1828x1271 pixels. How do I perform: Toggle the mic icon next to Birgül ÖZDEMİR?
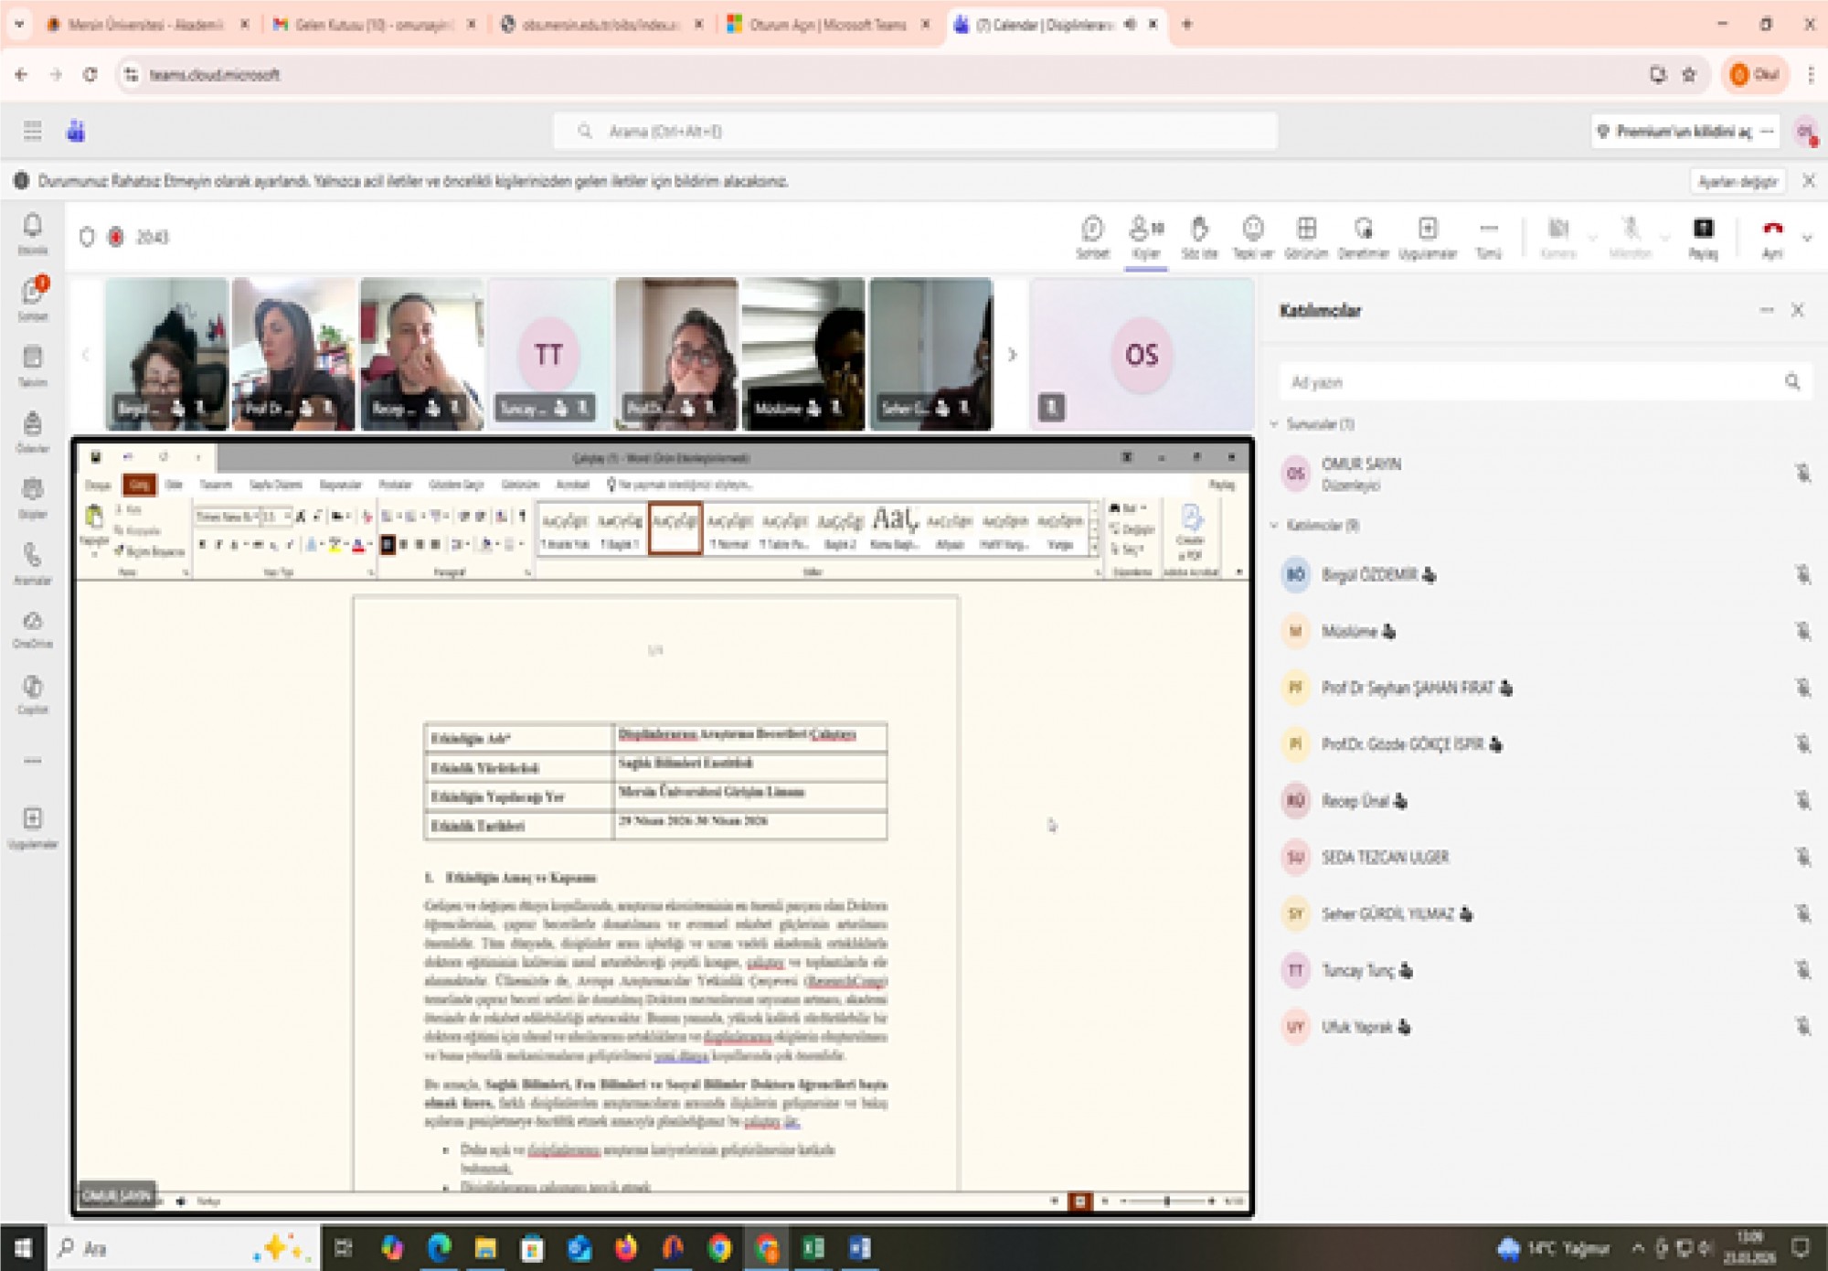point(1801,574)
